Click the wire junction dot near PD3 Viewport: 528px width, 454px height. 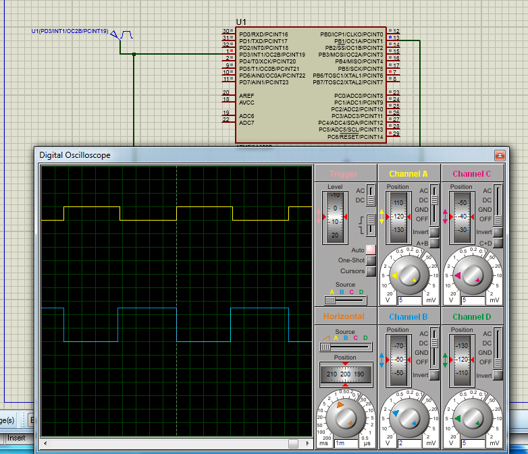pyautogui.click(x=134, y=54)
